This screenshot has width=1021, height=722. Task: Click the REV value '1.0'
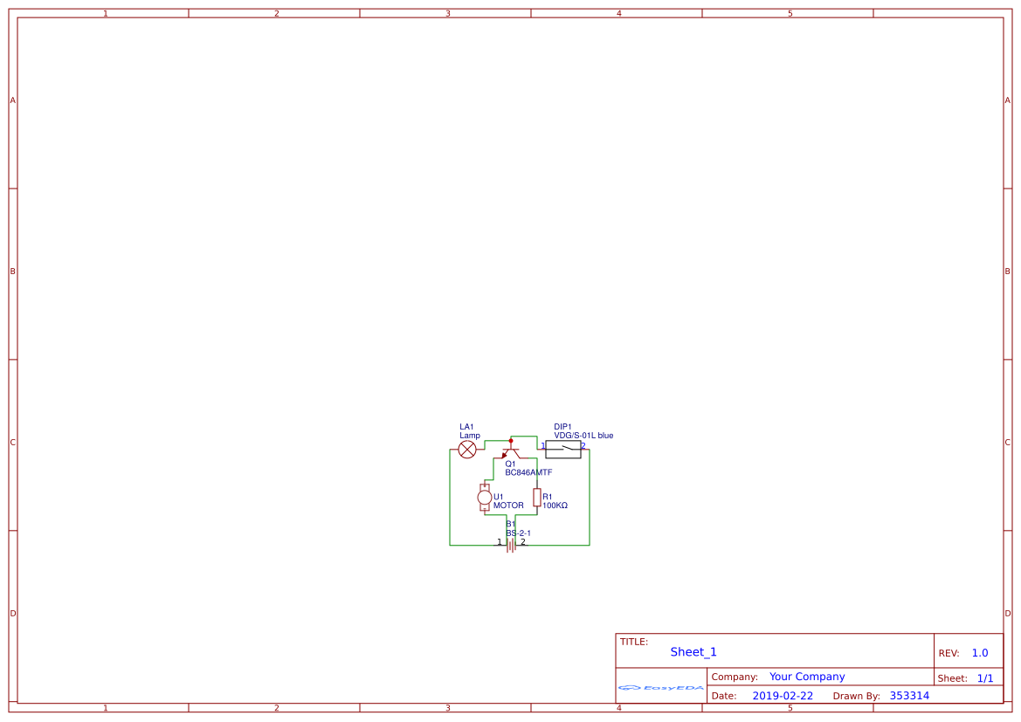(980, 653)
